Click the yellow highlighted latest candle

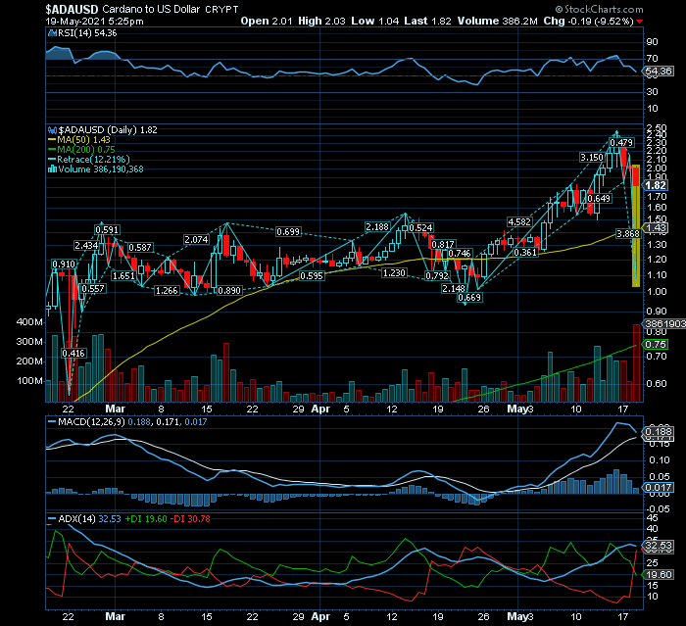636,225
